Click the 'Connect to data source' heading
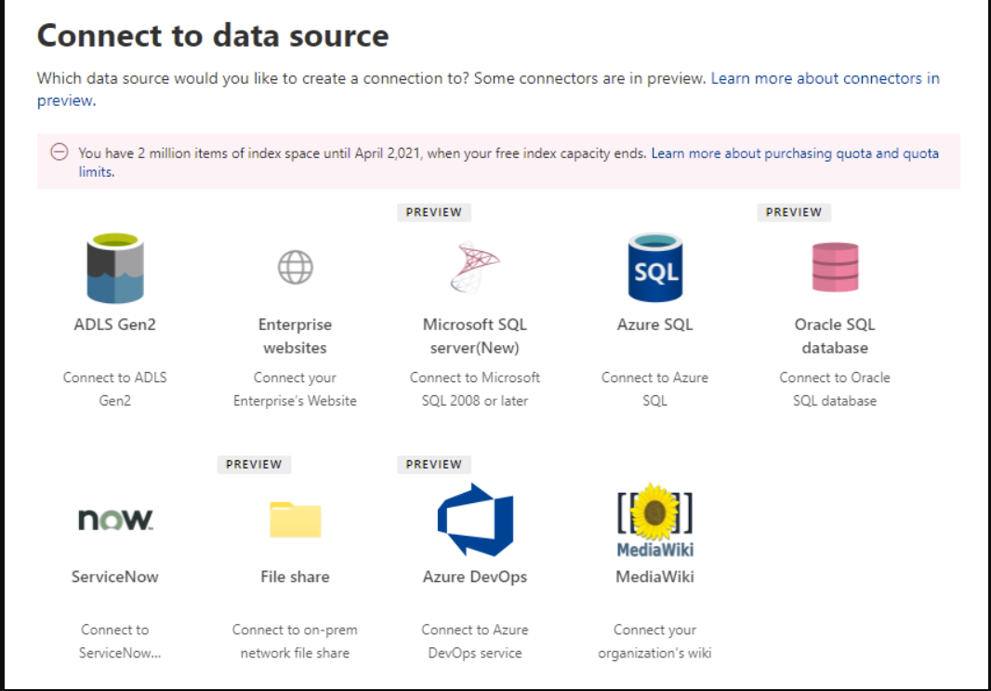The height and width of the screenshot is (691, 991). point(213,35)
